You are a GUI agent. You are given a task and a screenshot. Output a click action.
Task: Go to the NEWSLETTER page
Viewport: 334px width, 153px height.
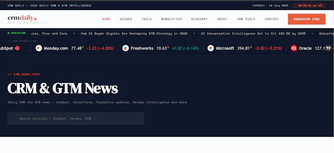pos(172,19)
